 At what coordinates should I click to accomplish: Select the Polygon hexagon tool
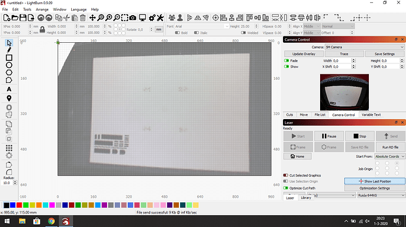click(x=9, y=73)
